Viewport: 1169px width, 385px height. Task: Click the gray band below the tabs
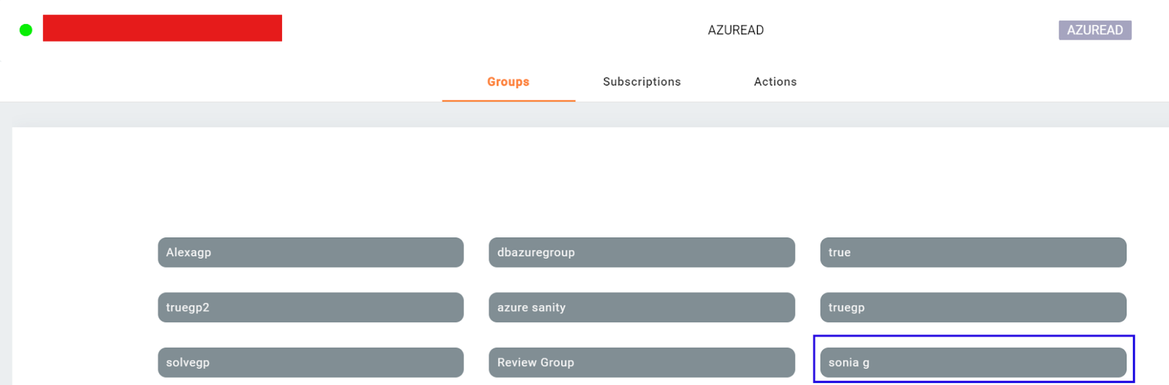tap(584, 115)
